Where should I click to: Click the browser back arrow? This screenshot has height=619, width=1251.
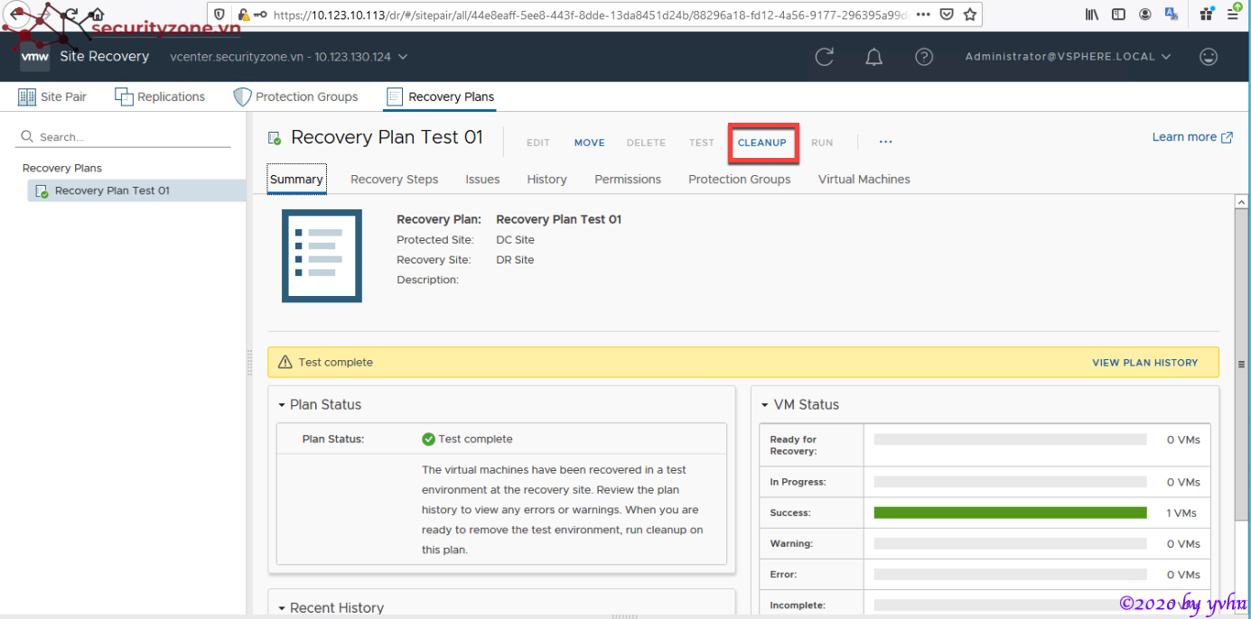pos(17,14)
